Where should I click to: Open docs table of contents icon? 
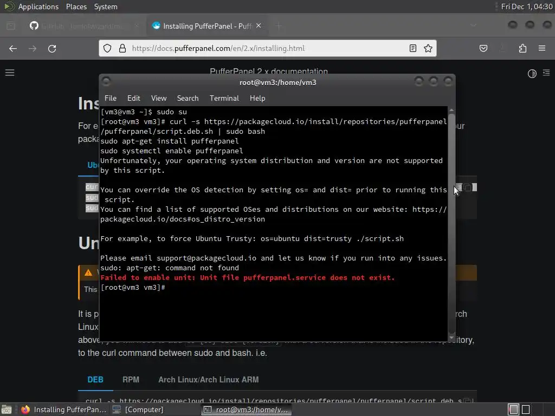546,73
